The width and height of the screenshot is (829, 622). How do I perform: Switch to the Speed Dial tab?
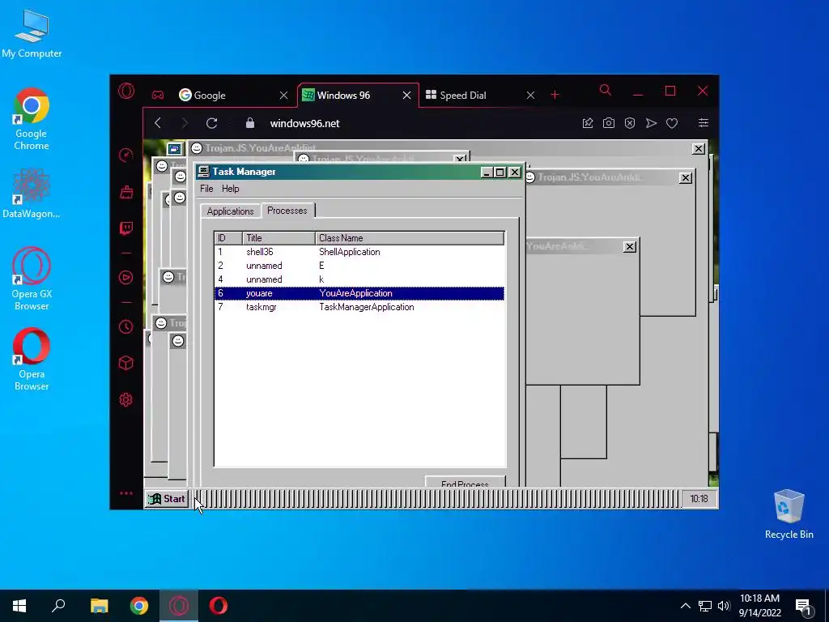(481, 96)
